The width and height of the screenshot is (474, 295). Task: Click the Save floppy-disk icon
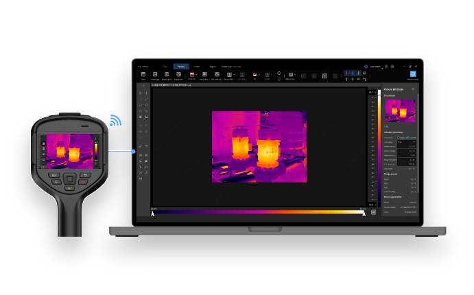143,74
